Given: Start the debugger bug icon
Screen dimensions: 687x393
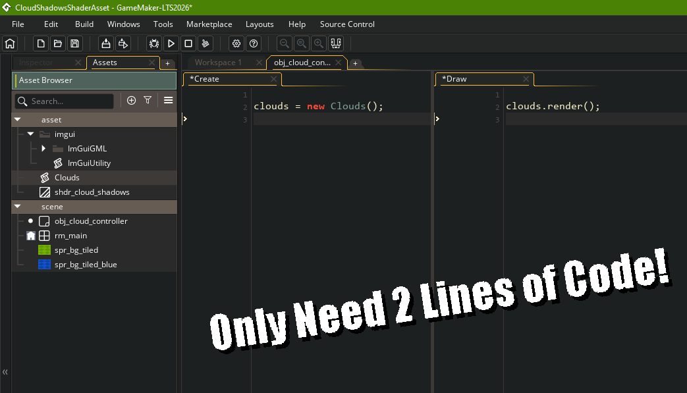Looking at the screenshot, I should (x=153, y=43).
